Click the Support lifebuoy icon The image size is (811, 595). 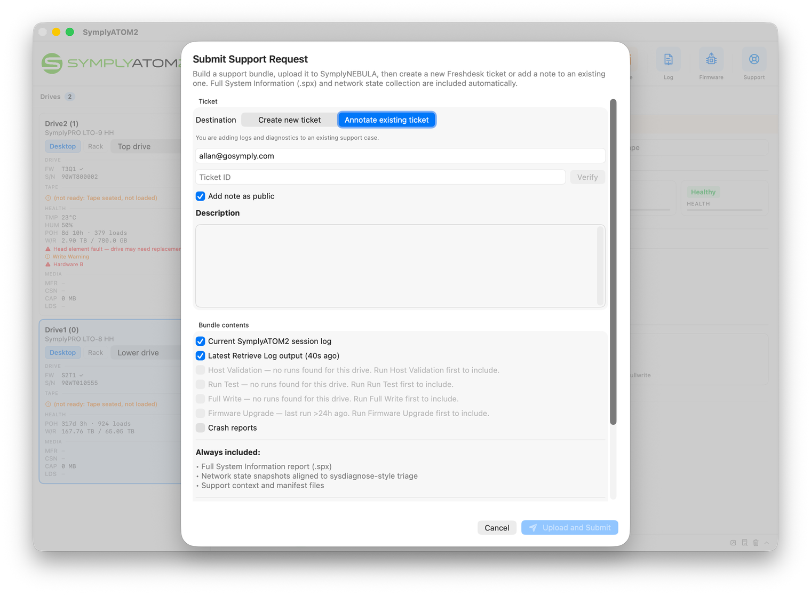click(x=754, y=59)
